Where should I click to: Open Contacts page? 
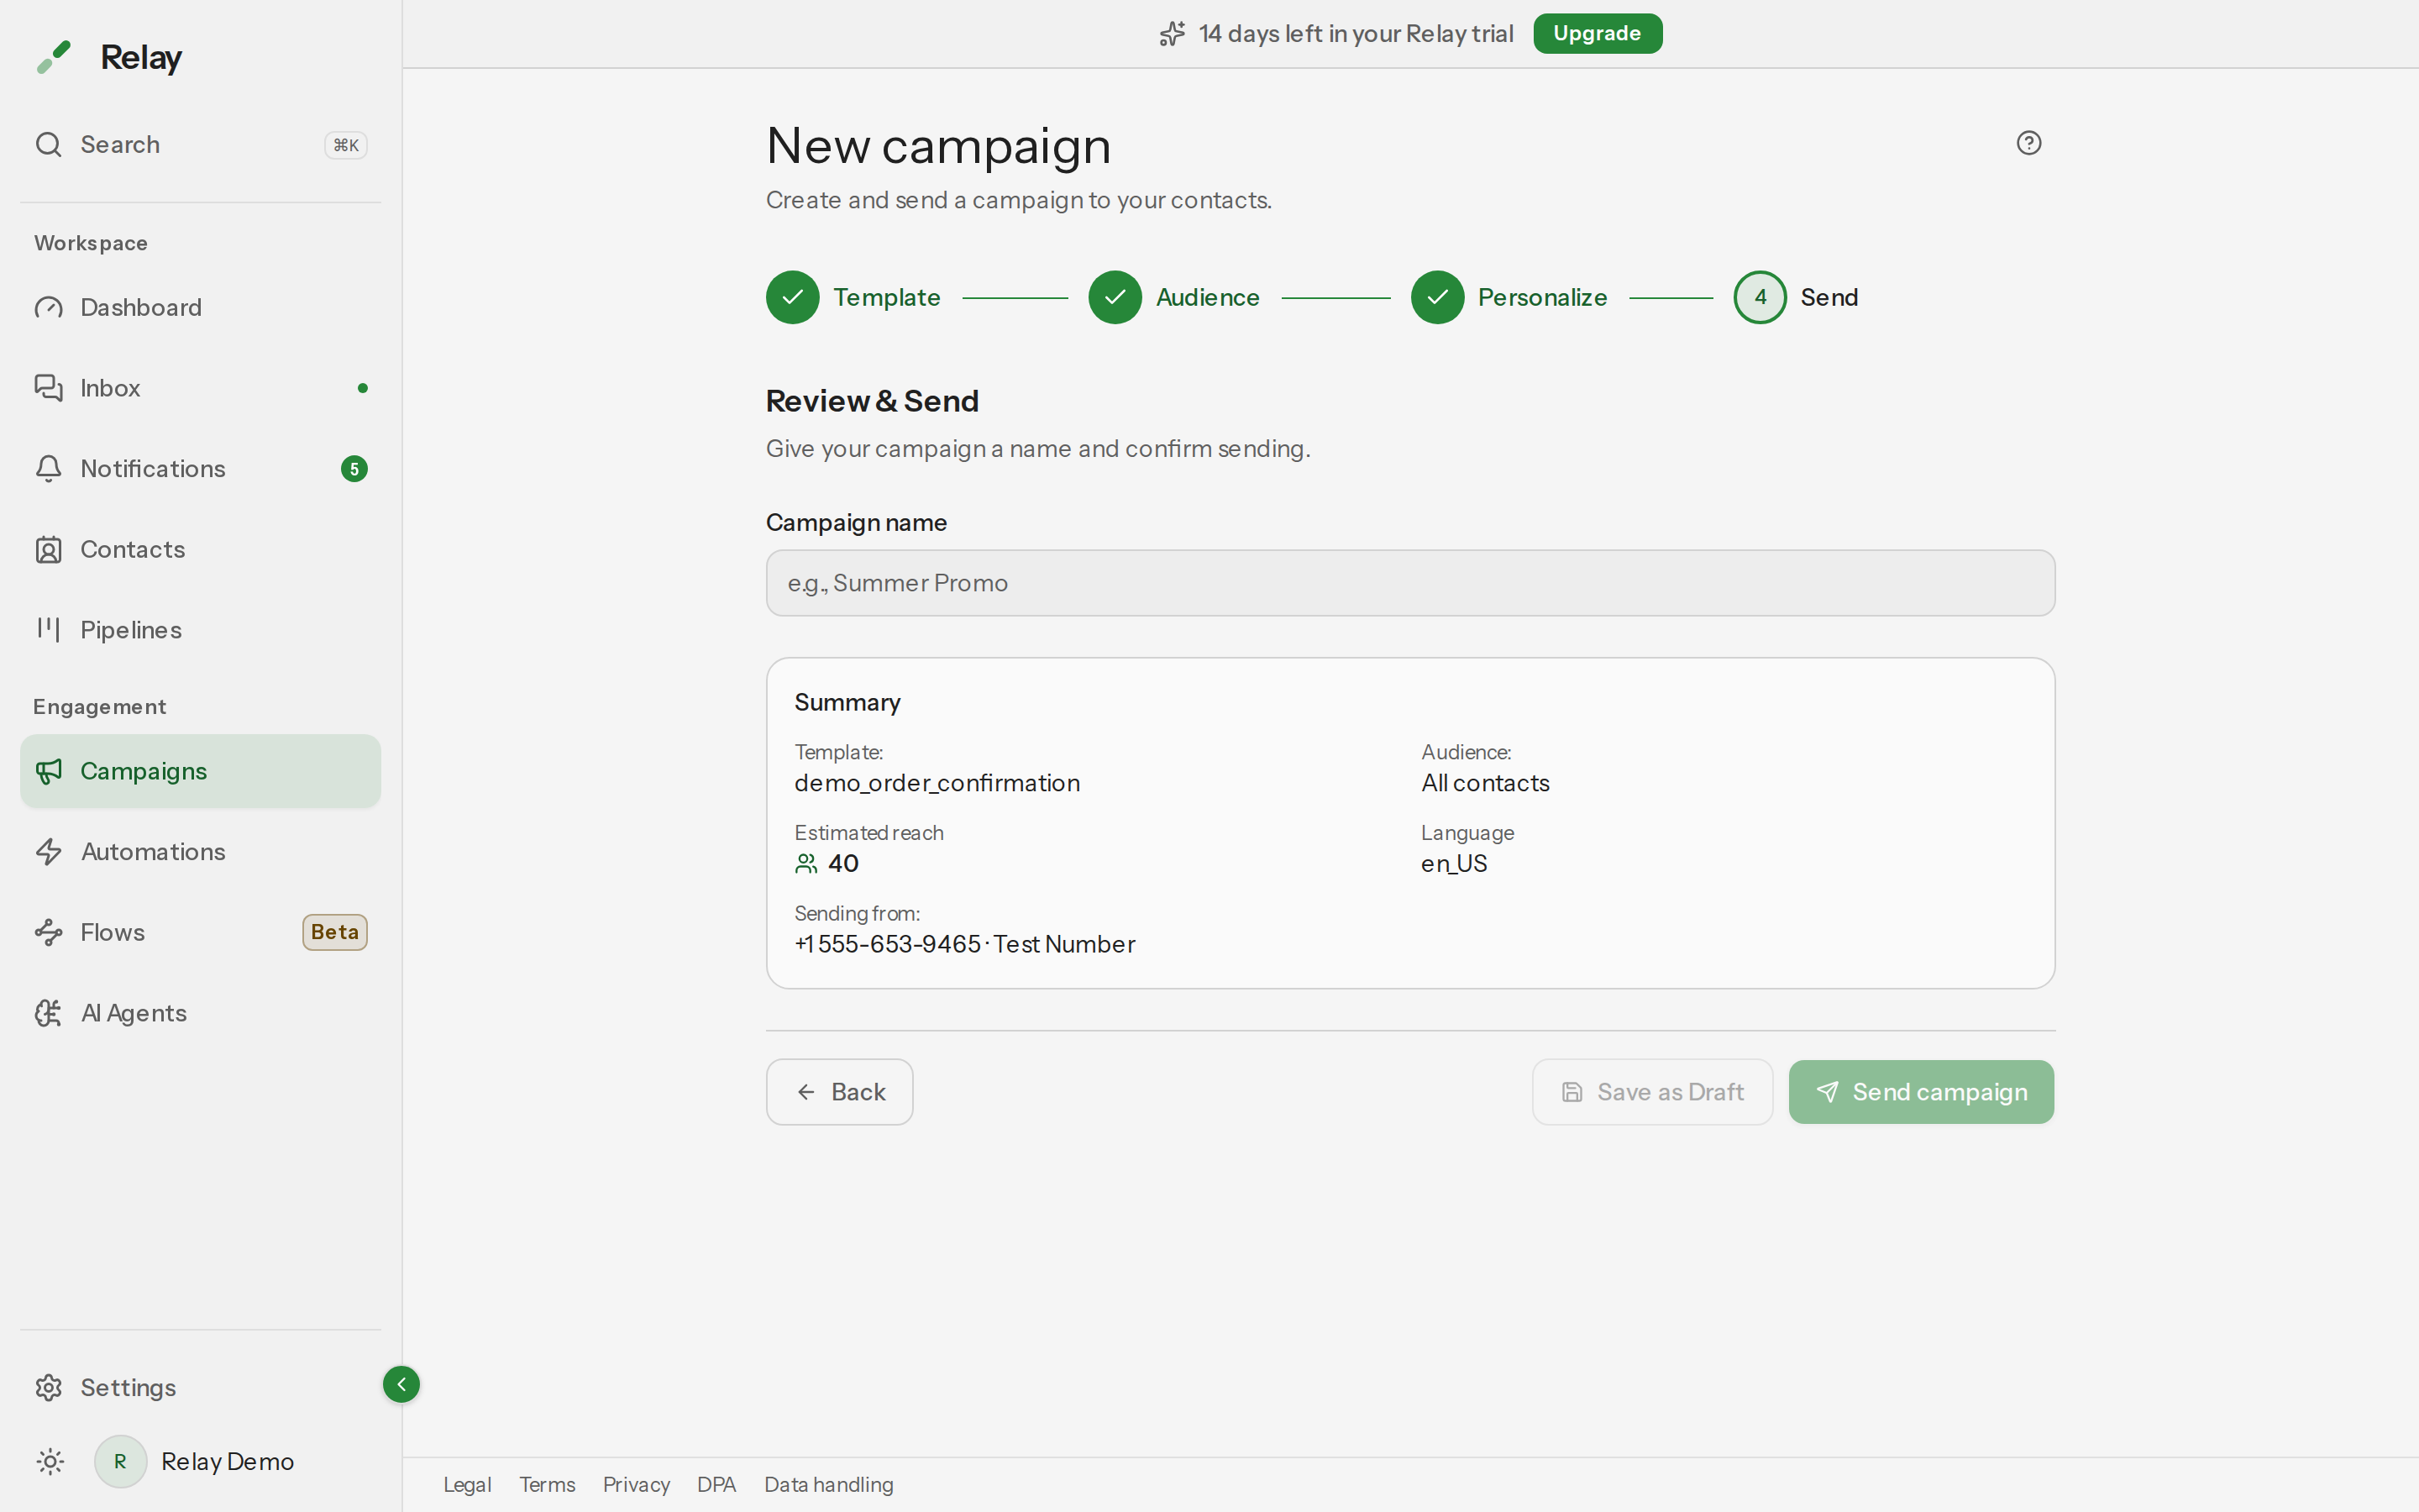(200, 549)
